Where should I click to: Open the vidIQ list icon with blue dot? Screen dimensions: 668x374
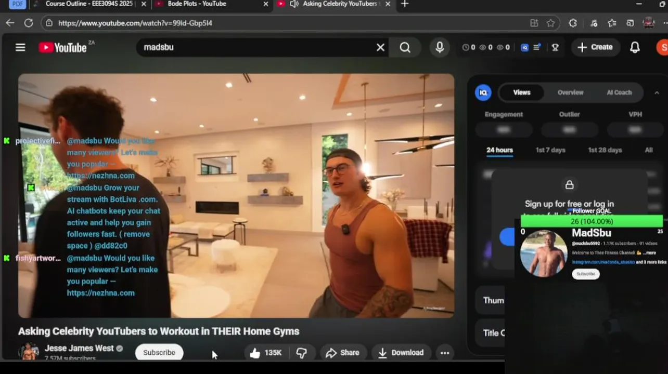coord(537,47)
